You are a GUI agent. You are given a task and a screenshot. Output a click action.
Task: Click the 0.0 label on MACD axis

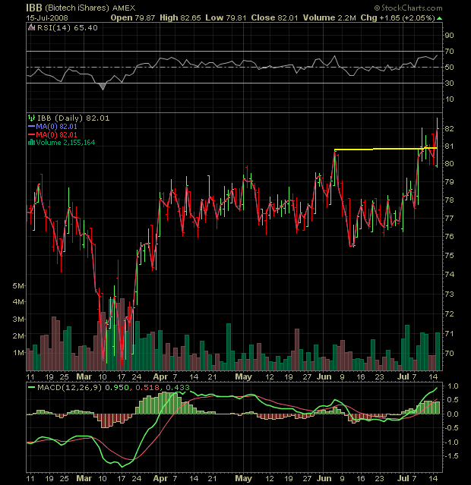click(453, 414)
